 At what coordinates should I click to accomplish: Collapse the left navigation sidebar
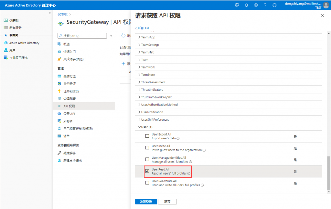pos(49,13)
